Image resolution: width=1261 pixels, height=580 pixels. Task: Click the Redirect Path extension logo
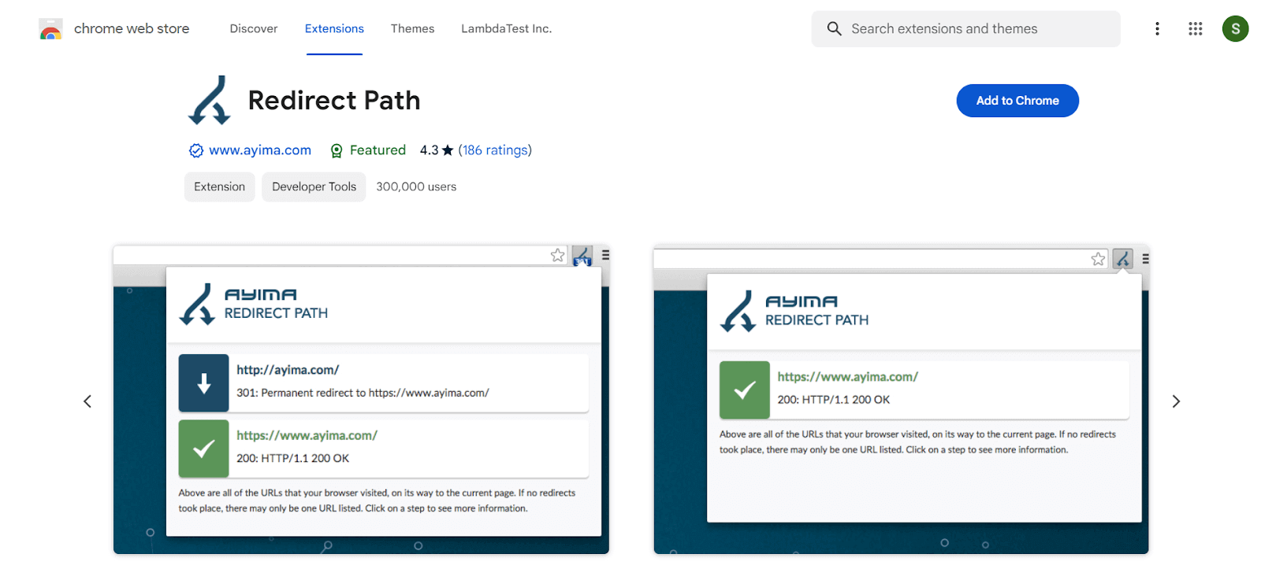pos(210,101)
